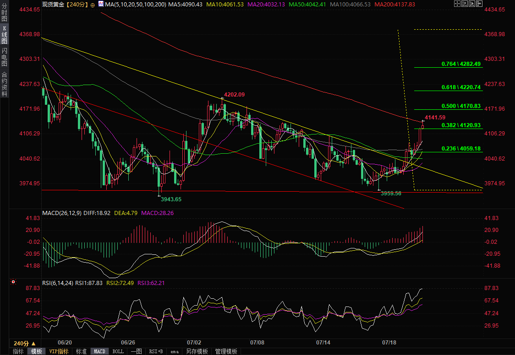Click the play-forward chart axis icon
Viewport: 515px width, 355px height.
pos(472,4)
